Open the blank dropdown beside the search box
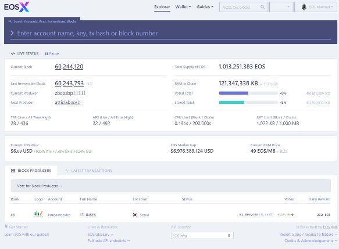 coord(281,7)
